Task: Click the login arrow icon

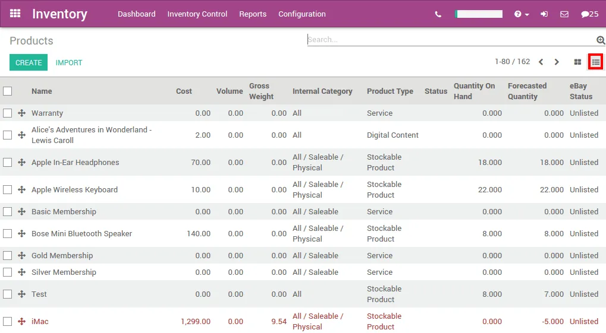Action: click(544, 14)
